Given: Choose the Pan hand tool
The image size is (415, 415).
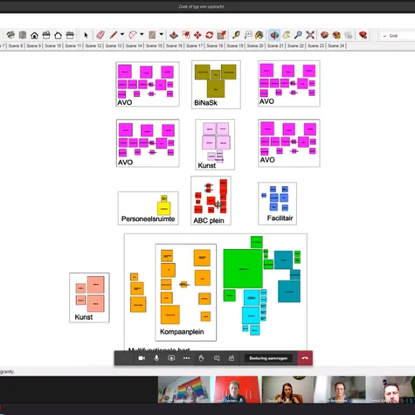Looking at the screenshot, I should click(x=287, y=35).
